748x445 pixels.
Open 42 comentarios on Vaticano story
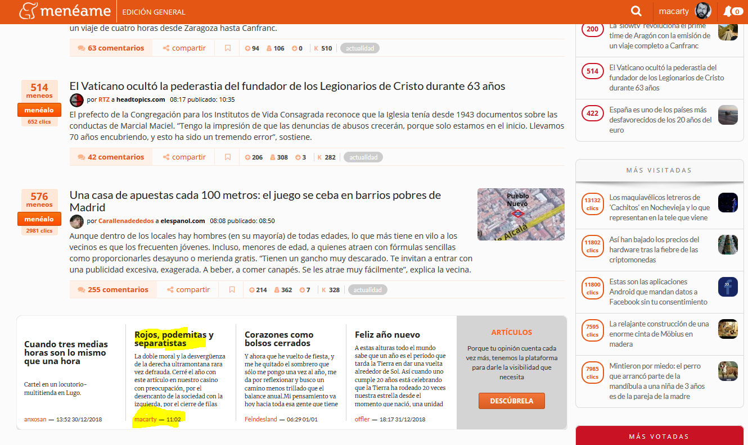click(x=111, y=157)
